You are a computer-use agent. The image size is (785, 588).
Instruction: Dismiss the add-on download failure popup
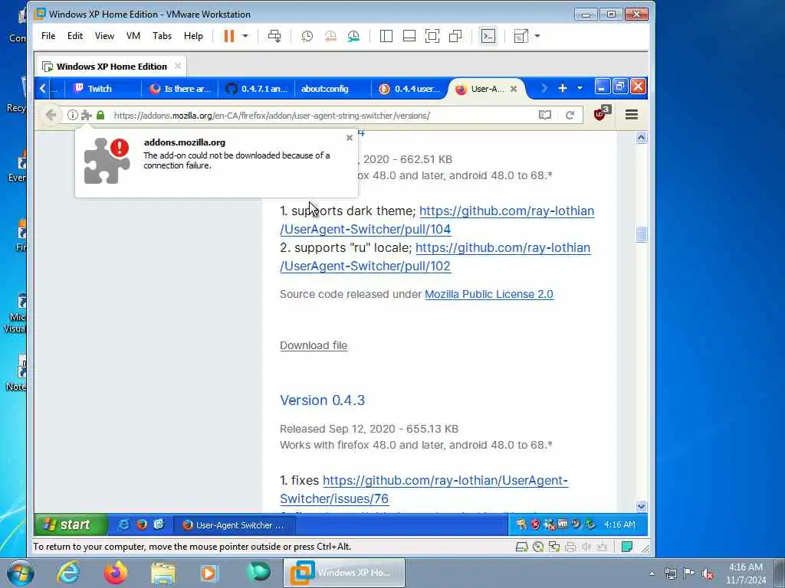tap(350, 138)
